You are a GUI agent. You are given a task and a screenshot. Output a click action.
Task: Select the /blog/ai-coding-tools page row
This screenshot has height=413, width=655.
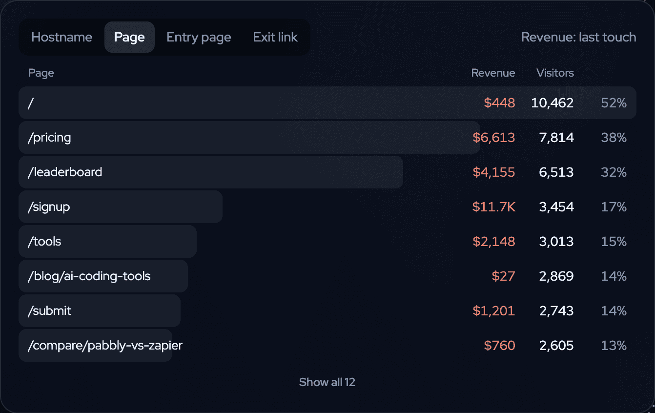coord(327,276)
